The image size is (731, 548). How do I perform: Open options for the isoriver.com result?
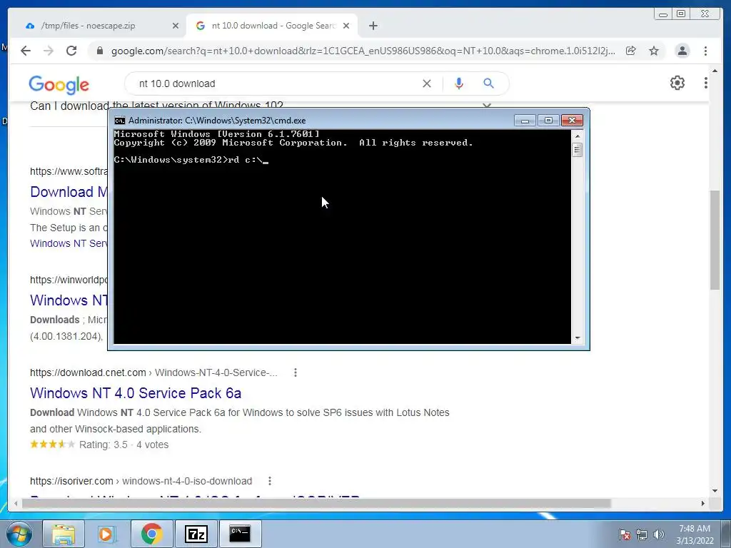(x=269, y=480)
